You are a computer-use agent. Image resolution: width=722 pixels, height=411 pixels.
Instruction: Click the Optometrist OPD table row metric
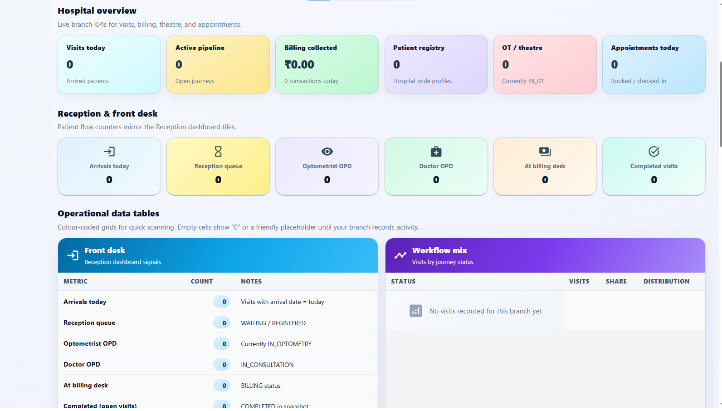click(90, 343)
